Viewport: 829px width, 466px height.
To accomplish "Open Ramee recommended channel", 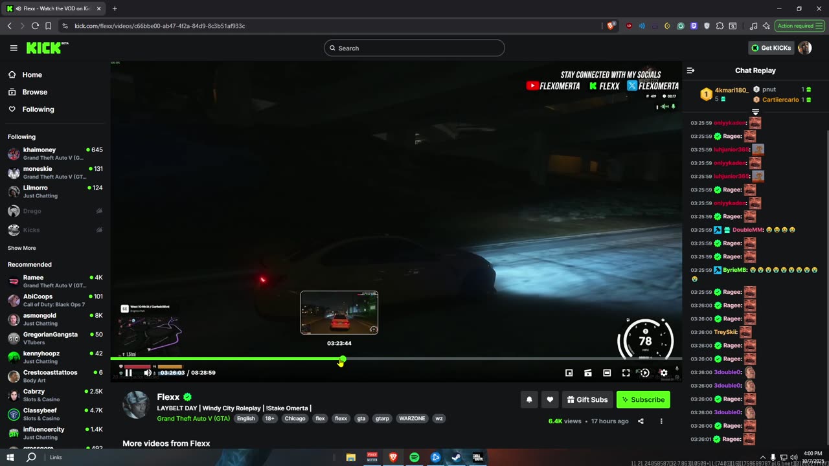I will (55, 281).
